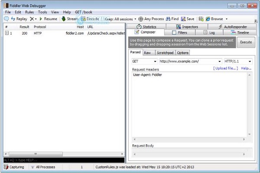The width and height of the screenshot is (260, 173).
Task: Toggle Stream mode in toolbar
Action: 70,19
